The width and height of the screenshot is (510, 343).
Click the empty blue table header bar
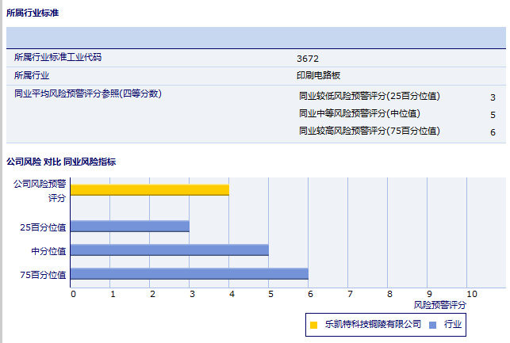pos(255,38)
